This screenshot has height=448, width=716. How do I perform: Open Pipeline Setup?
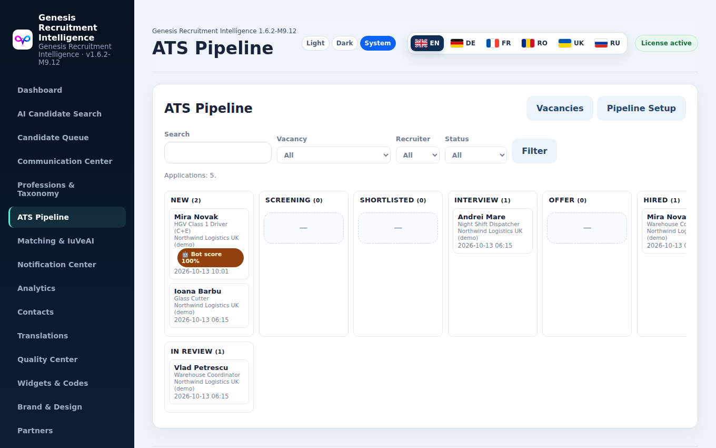click(641, 108)
